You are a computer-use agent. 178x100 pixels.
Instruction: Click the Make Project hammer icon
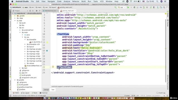(115, 7)
